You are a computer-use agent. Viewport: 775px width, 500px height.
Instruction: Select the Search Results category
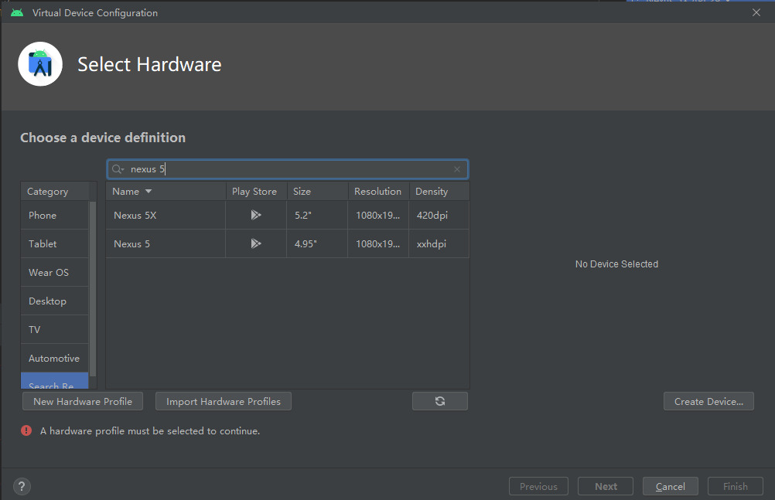click(x=54, y=382)
